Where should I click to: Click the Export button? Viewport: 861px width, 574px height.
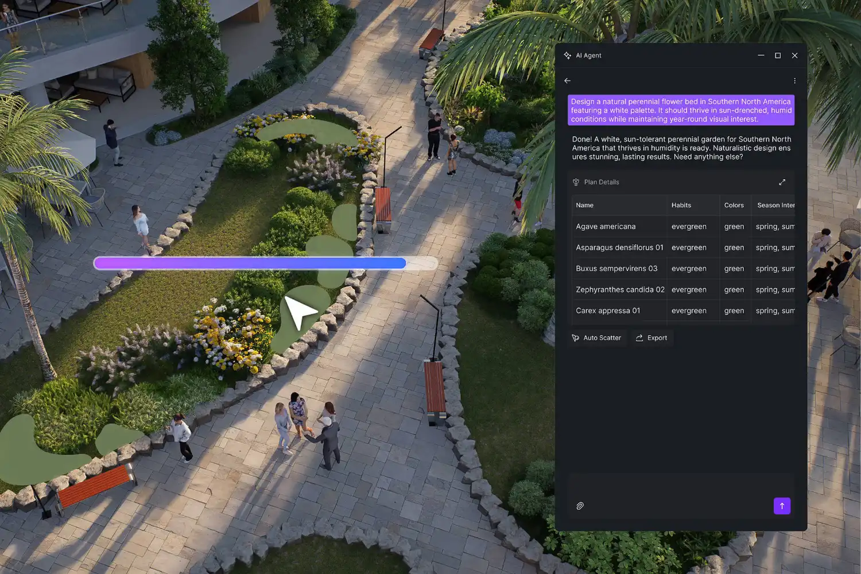(652, 338)
